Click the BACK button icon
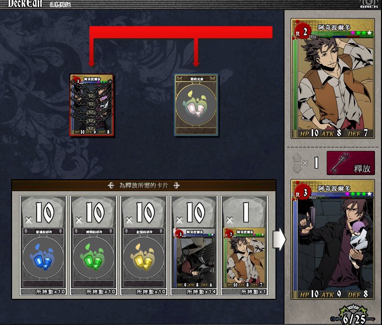 click(369, 4)
